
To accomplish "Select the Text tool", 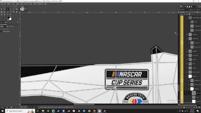I will coord(4,15).
